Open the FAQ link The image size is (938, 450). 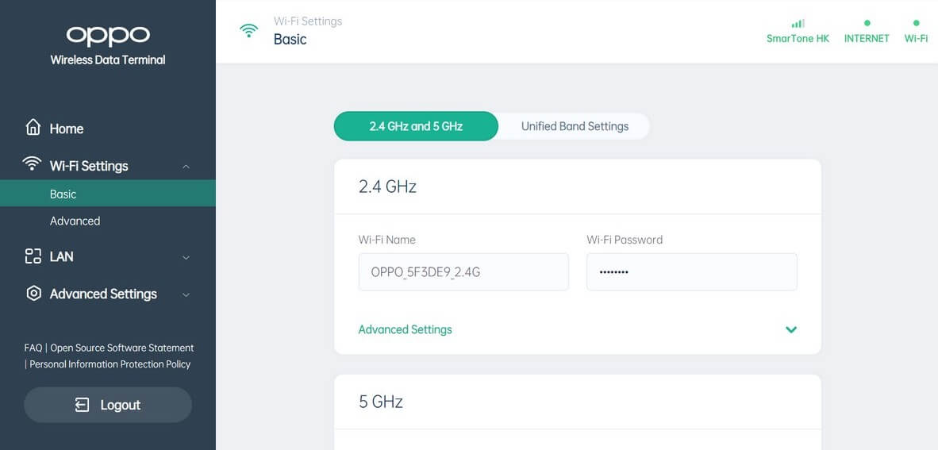(x=33, y=348)
